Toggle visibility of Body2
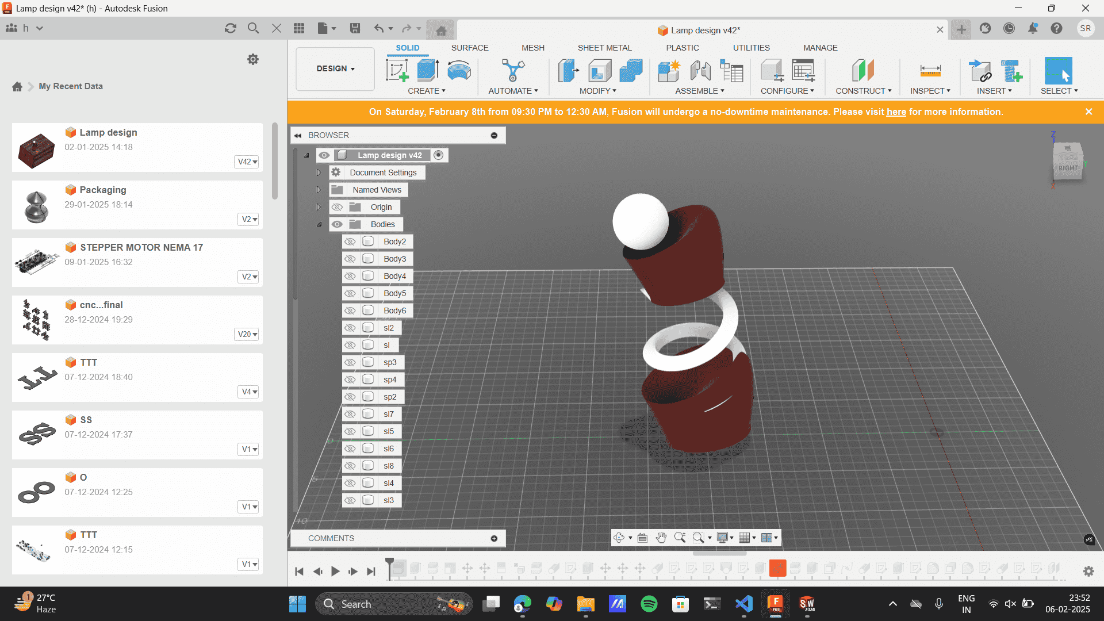1104x621 pixels. (350, 241)
